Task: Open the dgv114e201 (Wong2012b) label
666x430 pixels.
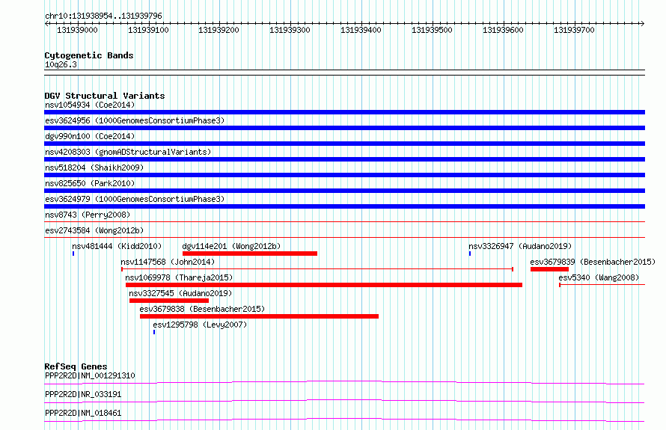Action: [x=231, y=246]
